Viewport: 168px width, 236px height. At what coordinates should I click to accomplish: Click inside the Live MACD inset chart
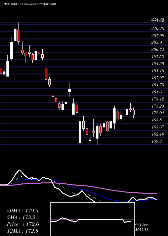[x=92, y=219]
